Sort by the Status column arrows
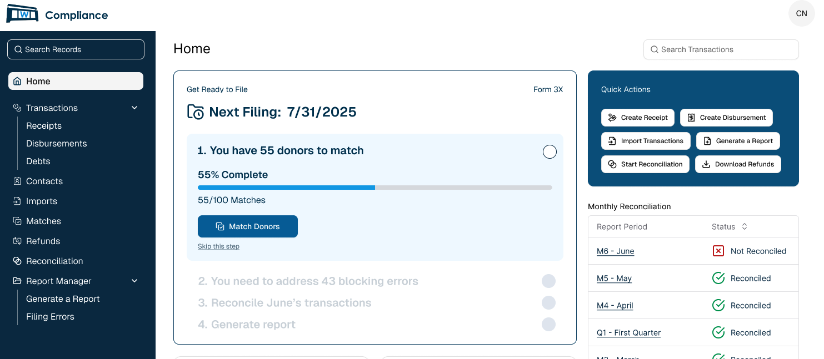This screenshot has width=824, height=359. coord(745,226)
